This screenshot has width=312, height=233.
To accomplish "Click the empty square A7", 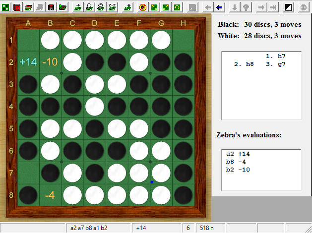I will (x=28, y=173).
